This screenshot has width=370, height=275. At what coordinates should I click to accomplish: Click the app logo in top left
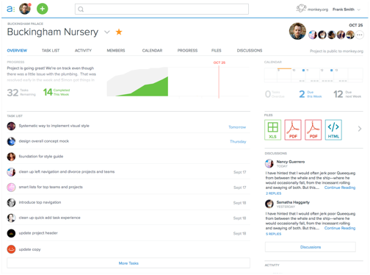coord(10,9)
